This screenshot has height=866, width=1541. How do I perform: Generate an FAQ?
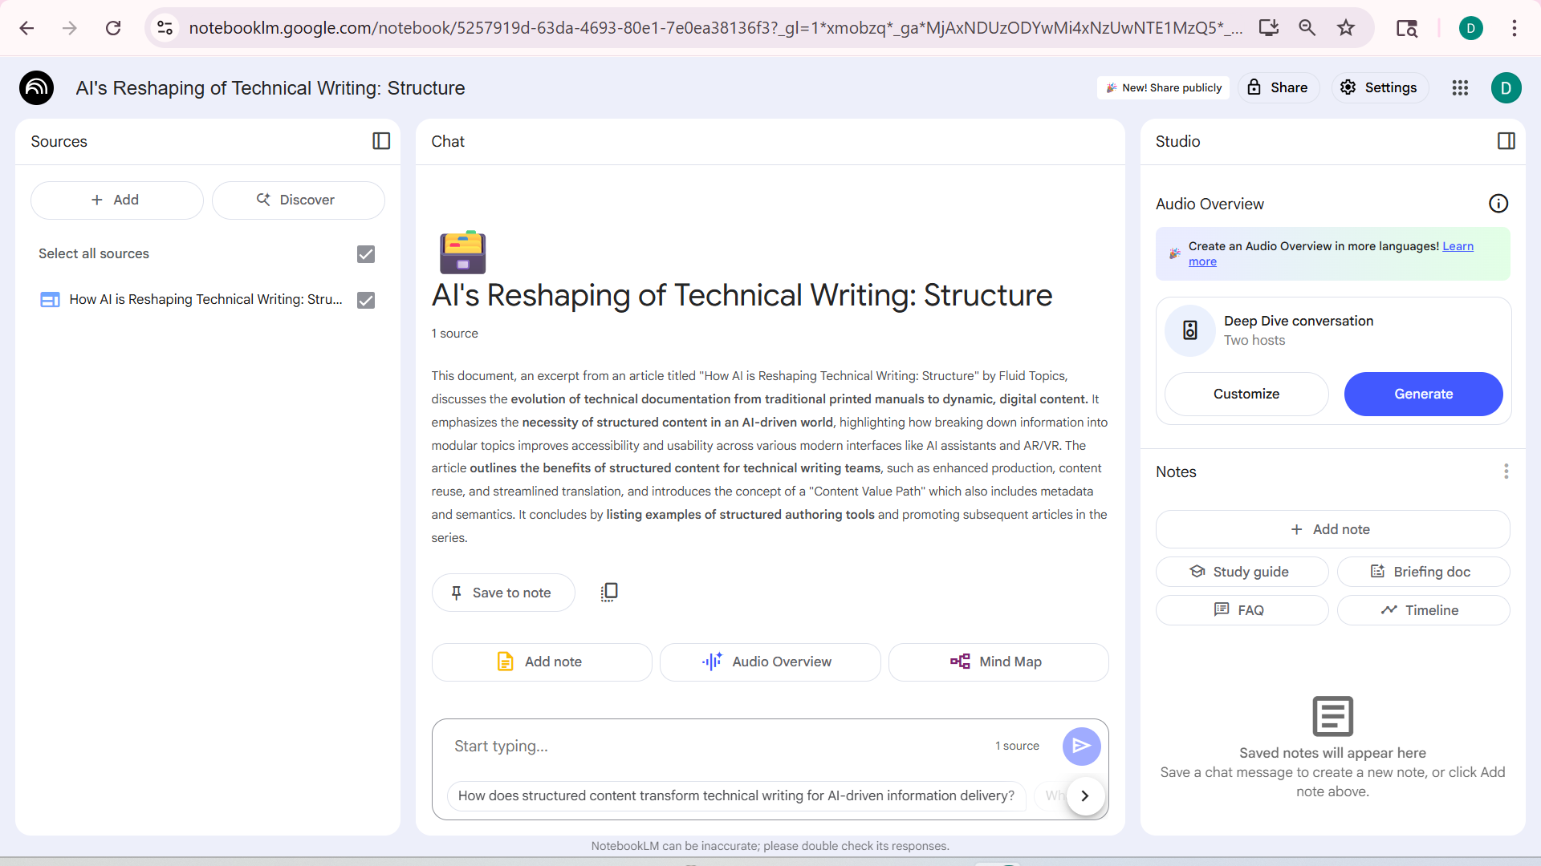(1242, 610)
